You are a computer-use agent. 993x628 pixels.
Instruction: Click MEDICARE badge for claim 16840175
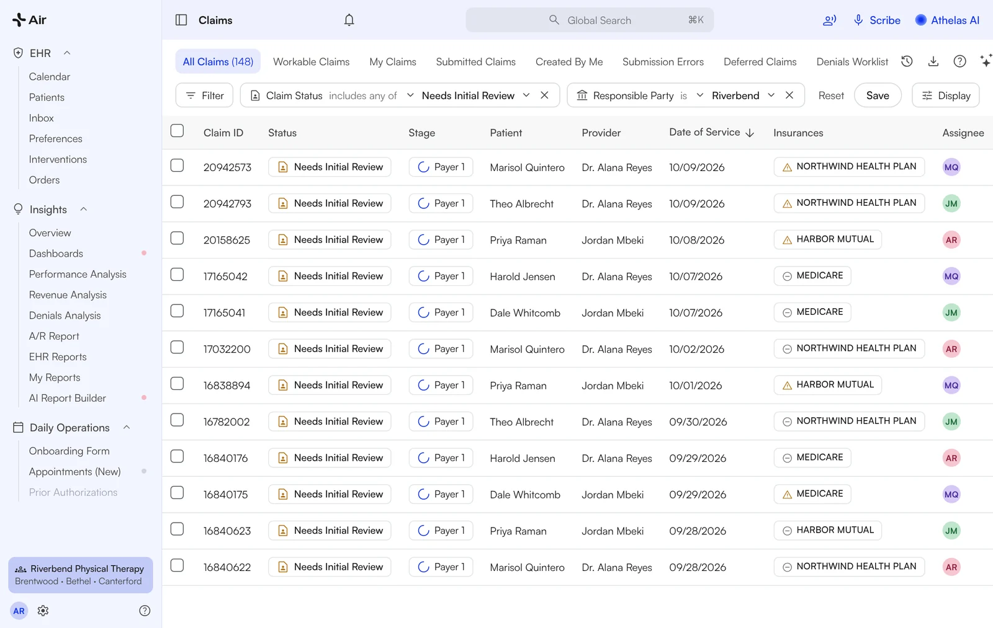(x=812, y=494)
